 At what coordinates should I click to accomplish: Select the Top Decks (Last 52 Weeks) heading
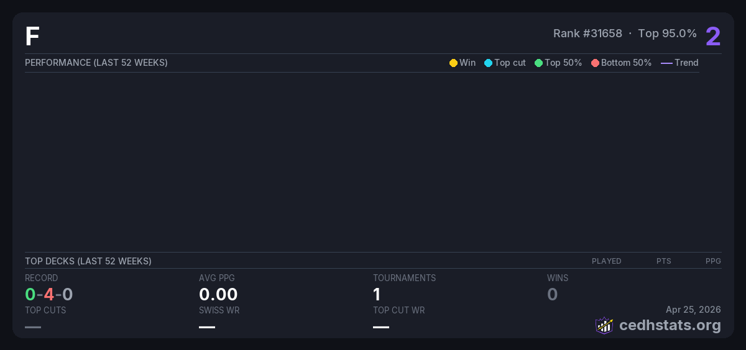[x=88, y=261]
